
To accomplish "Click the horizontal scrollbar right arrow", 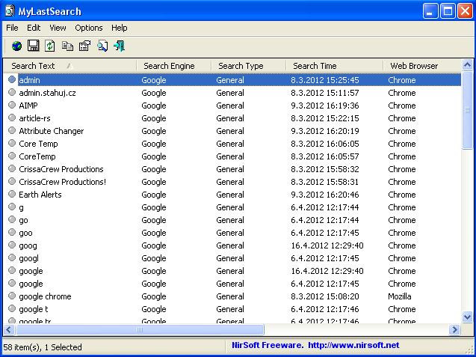I will click(454, 329).
